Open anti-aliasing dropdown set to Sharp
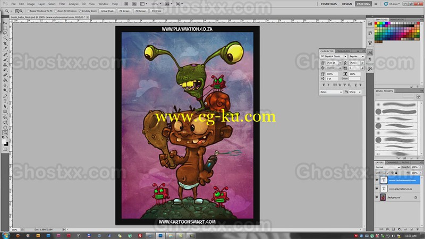425x239 pixels. tap(355, 92)
